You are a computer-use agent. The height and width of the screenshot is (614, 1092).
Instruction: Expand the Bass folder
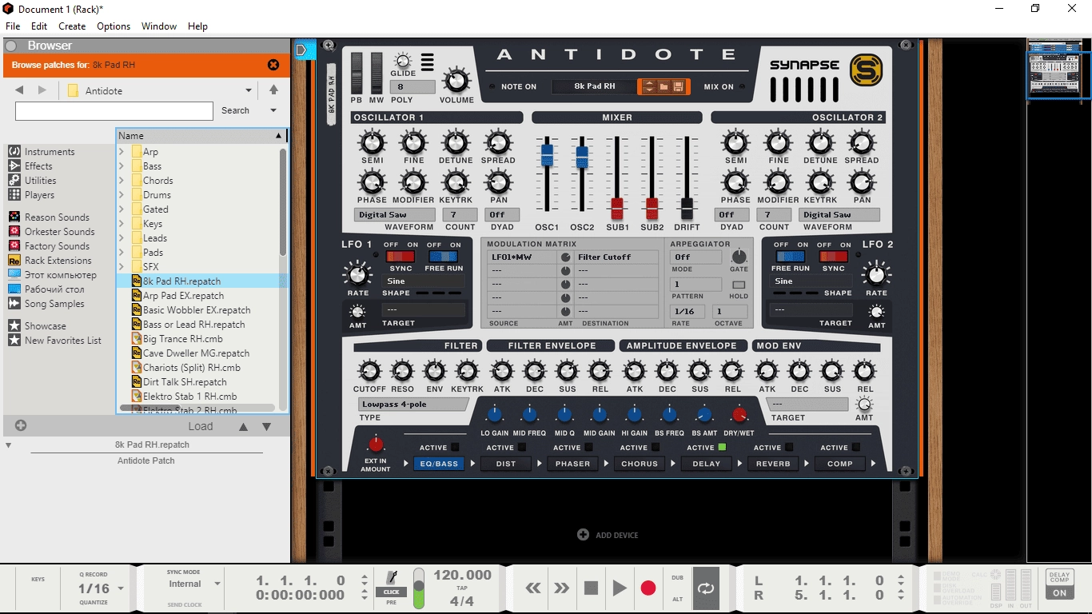pyautogui.click(x=122, y=166)
